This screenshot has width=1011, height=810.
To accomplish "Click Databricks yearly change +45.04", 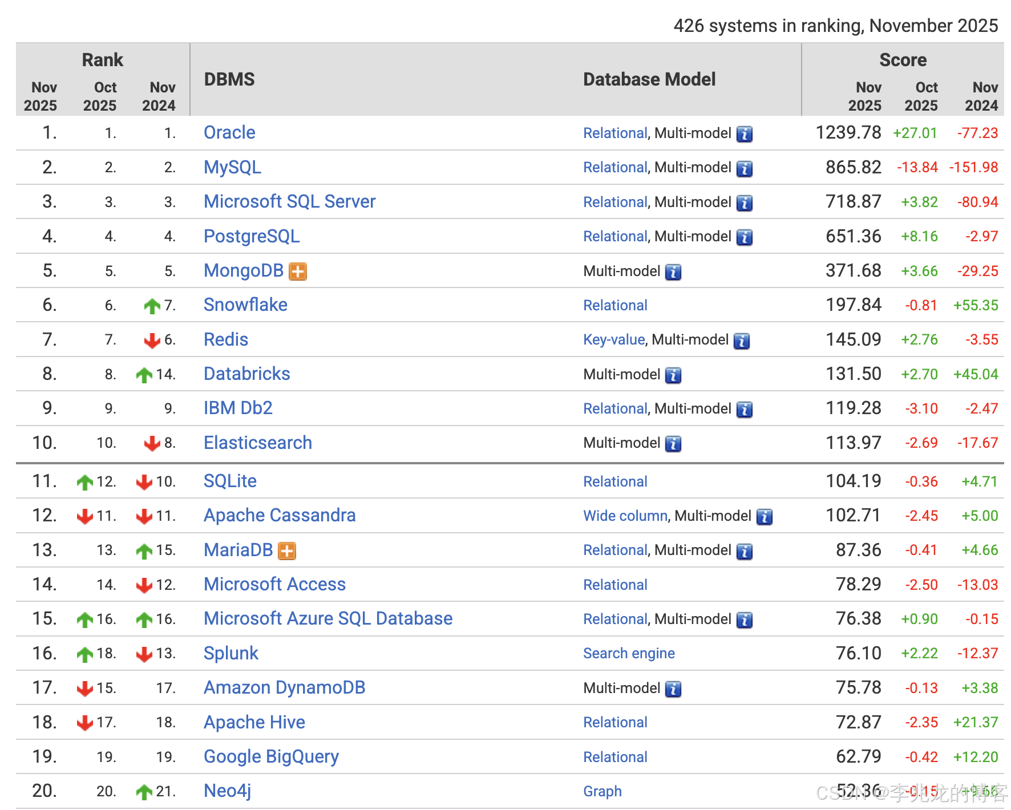I will 976,374.
